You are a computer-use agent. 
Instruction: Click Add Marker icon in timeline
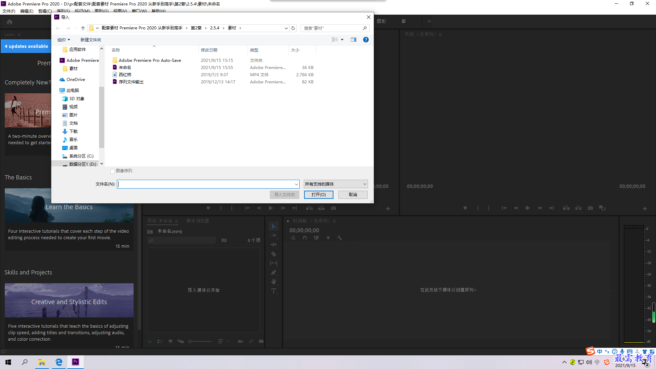[328, 238]
